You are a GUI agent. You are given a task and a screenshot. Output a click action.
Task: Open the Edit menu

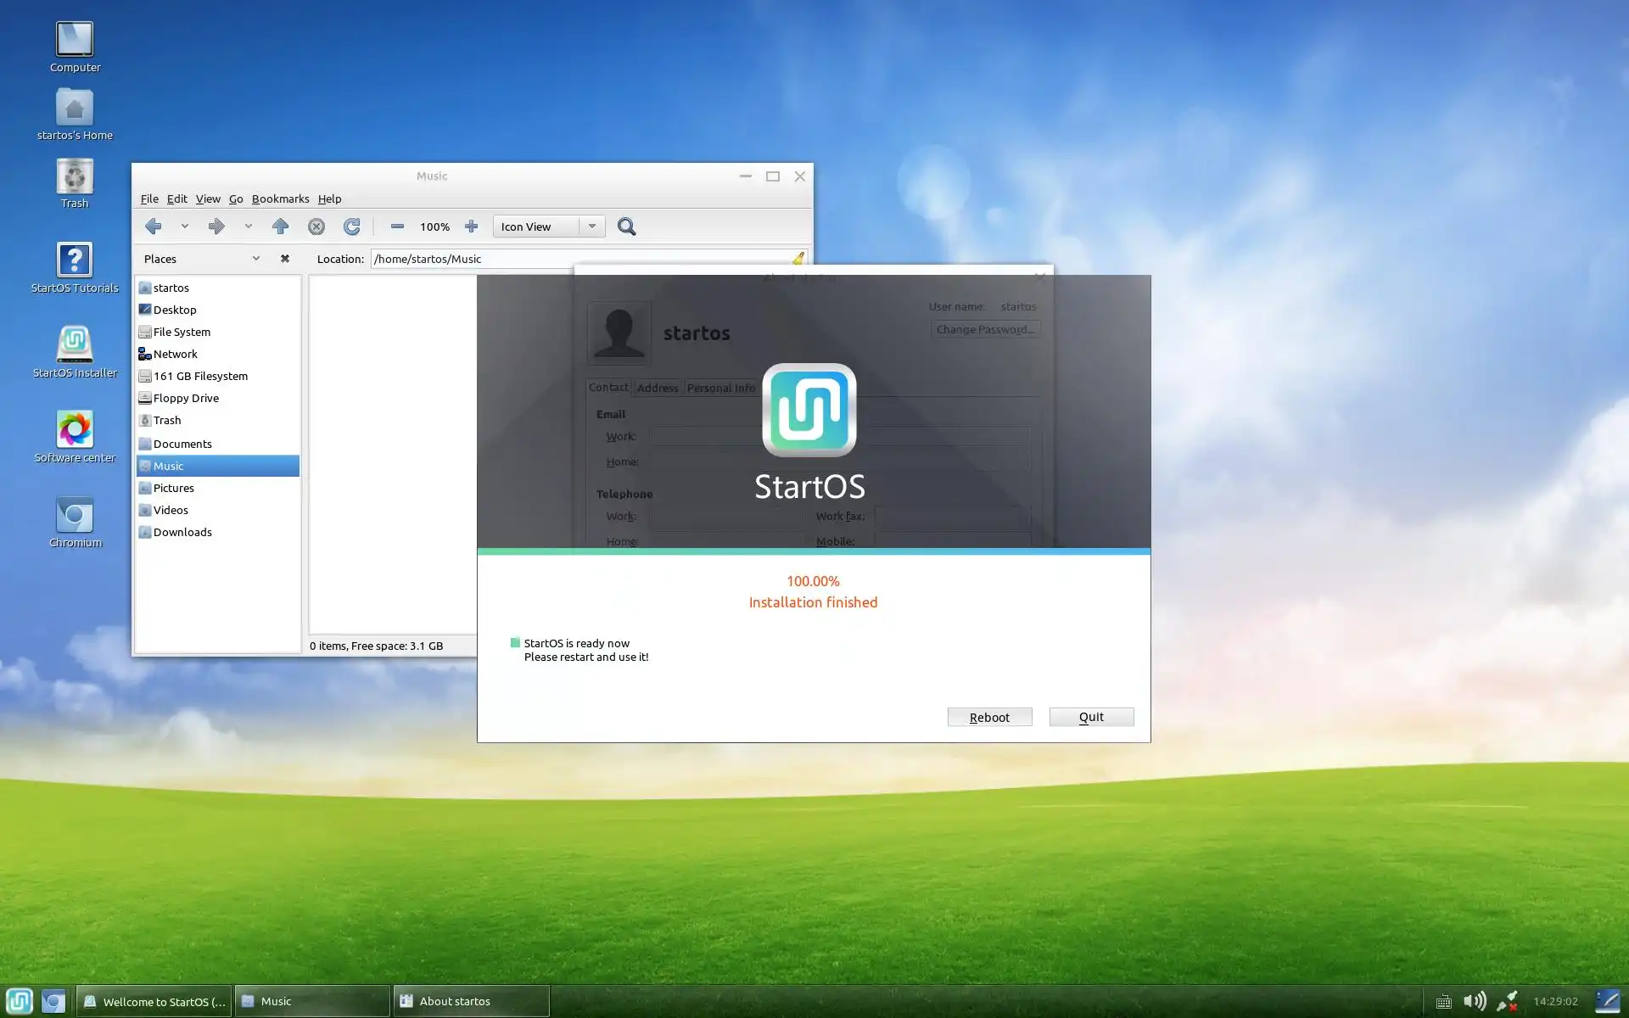click(176, 199)
